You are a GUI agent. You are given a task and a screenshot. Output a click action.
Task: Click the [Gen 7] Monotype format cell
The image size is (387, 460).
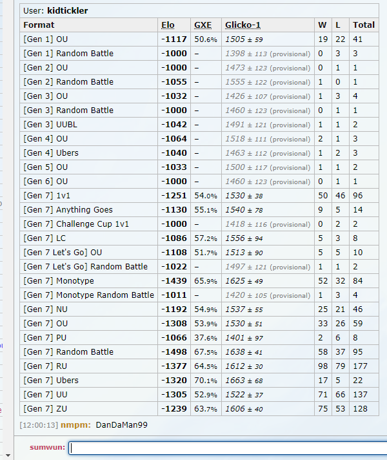click(x=59, y=281)
